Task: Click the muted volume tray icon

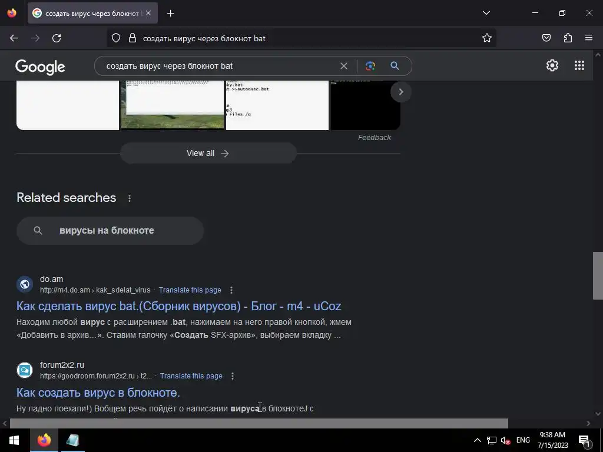Action: [x=505, y=440]
